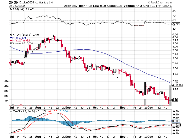Click the MACD(12,26,9) legend text
183x139 pixels.
coord(24,111)
